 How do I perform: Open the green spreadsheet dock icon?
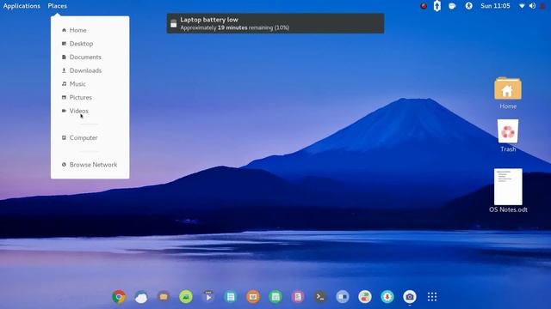point(275,297)
